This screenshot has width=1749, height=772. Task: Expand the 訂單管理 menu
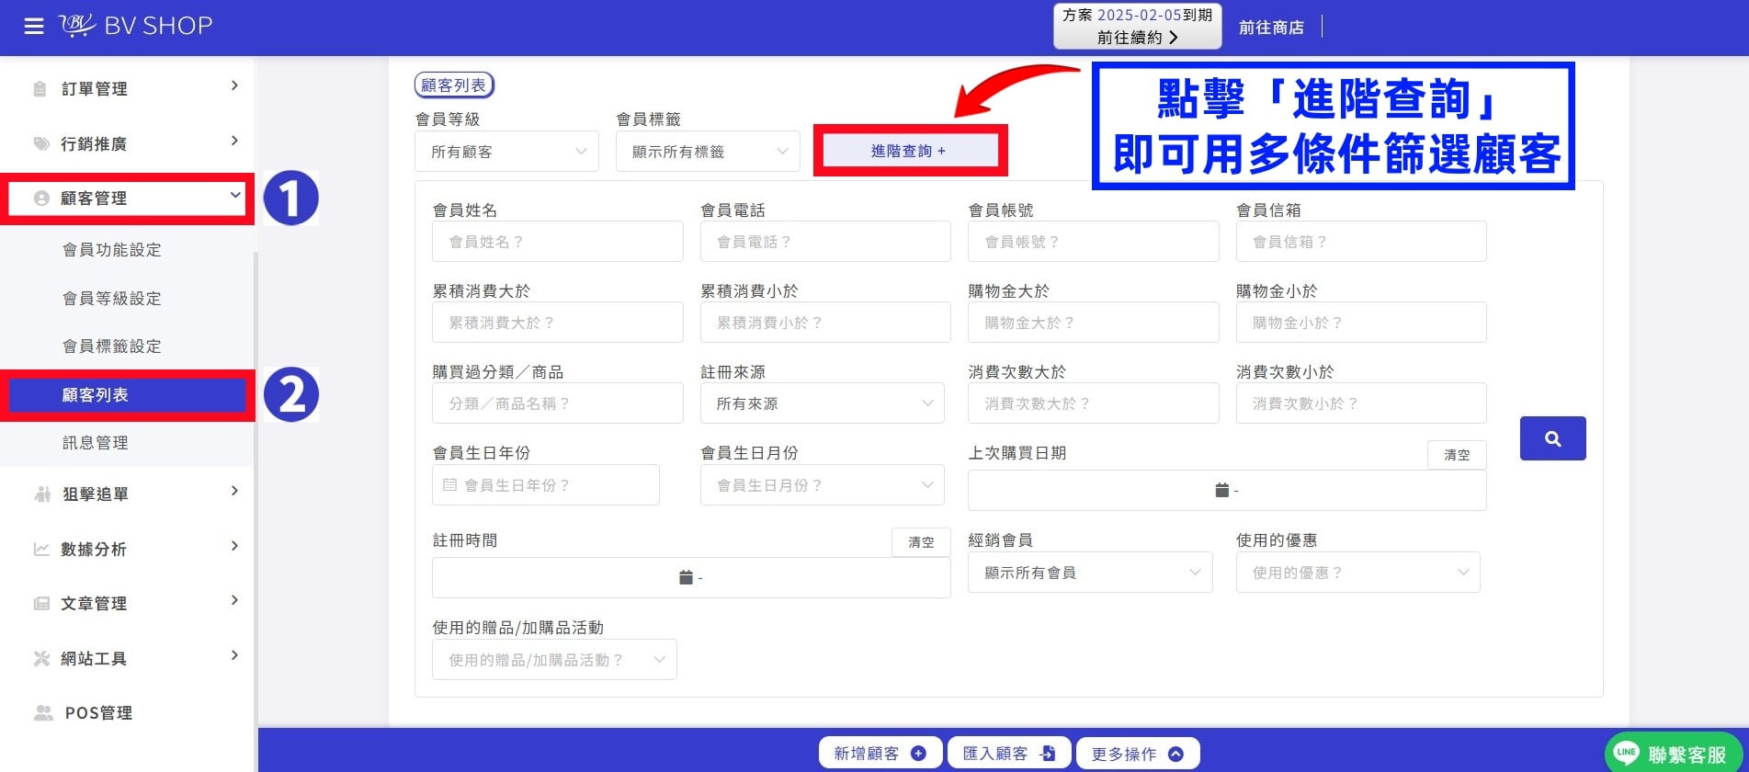click(x=234, y=85)
